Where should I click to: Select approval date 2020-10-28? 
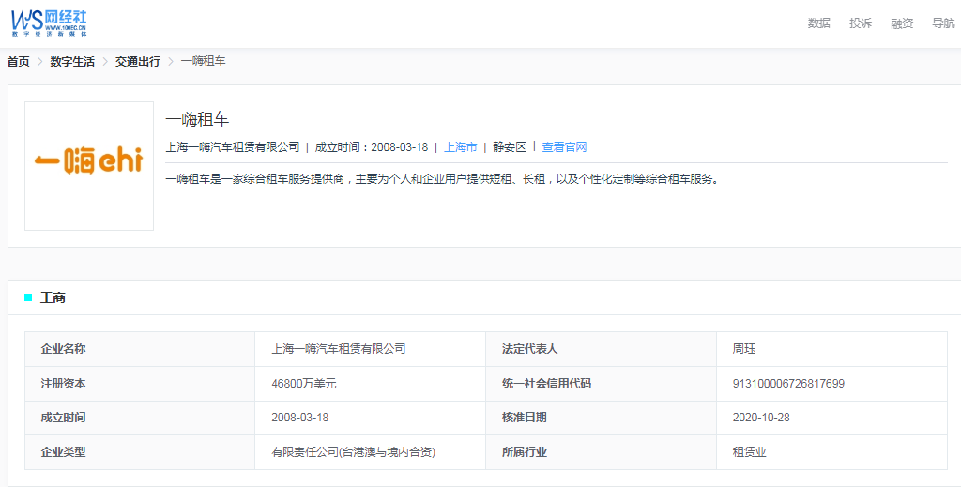(761, 418)
